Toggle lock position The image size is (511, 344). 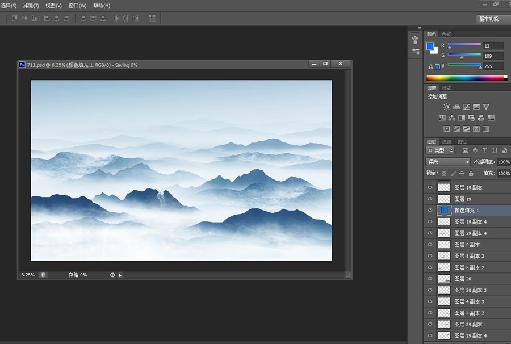[x=462, y=174]
